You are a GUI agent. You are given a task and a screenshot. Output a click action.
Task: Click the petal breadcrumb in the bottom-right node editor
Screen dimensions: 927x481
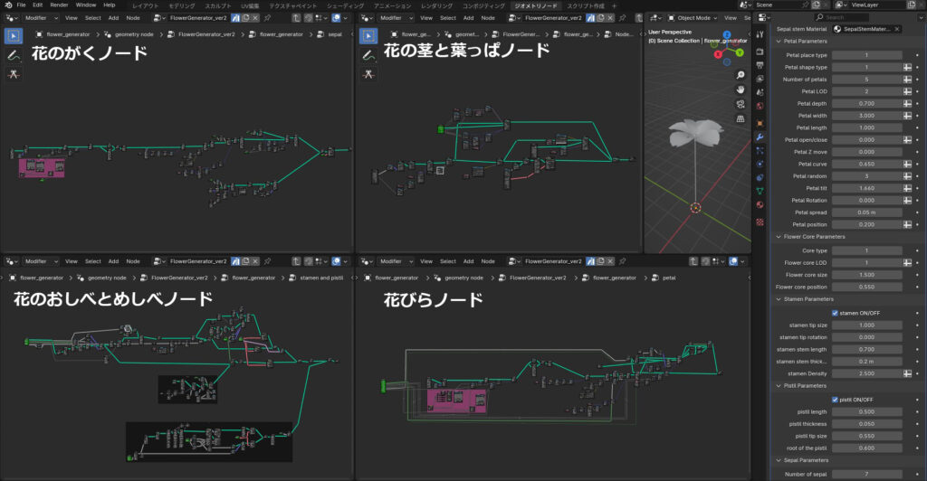coord(669,278)
